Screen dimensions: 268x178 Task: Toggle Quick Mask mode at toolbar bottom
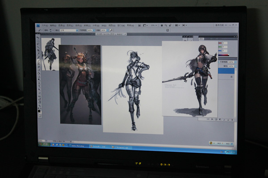[x=40, y=116]
